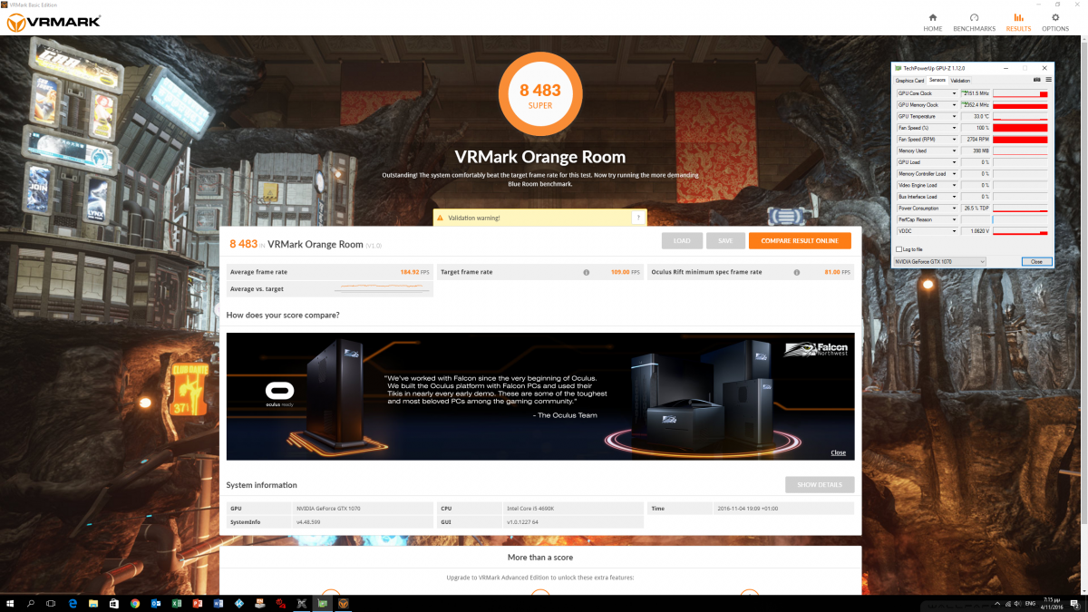
Task: Click the LOAD button
Action: pos(682,240)
